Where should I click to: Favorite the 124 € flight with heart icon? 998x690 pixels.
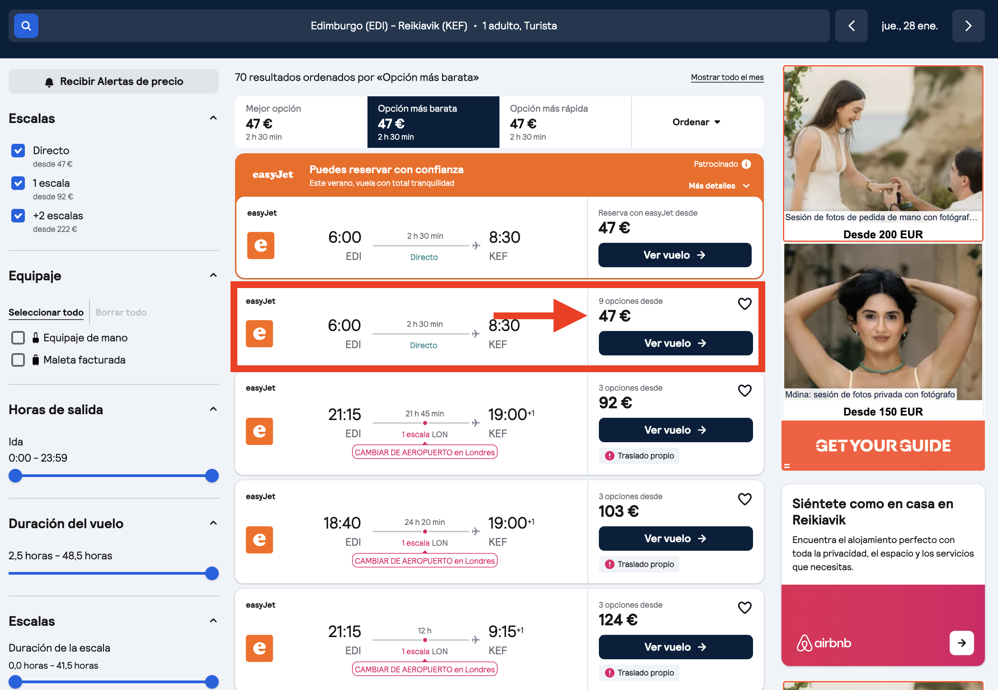point(744,607)
